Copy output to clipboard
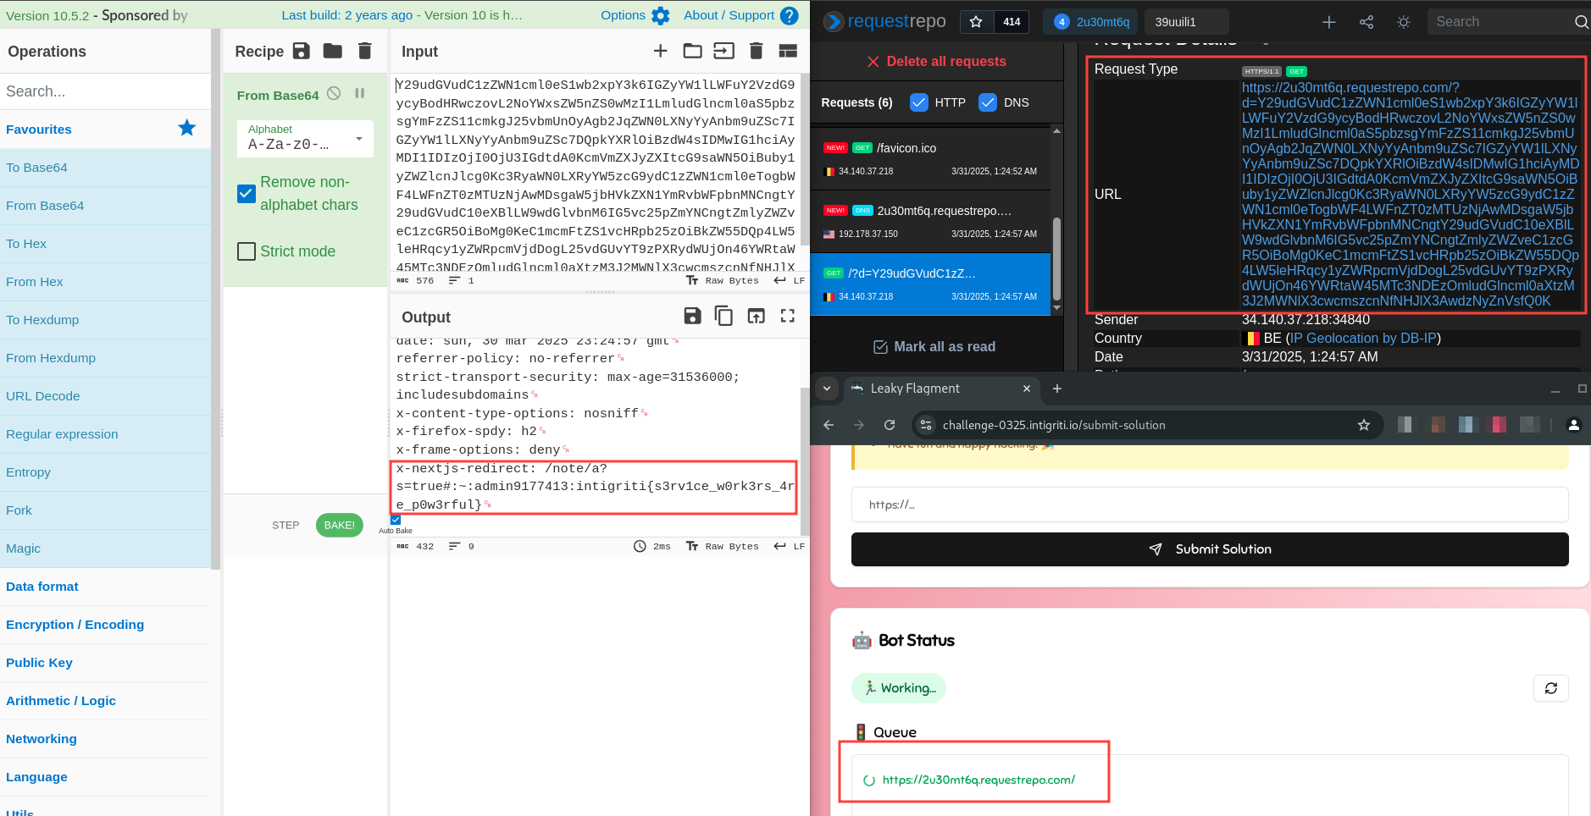 tap(723, 317)
